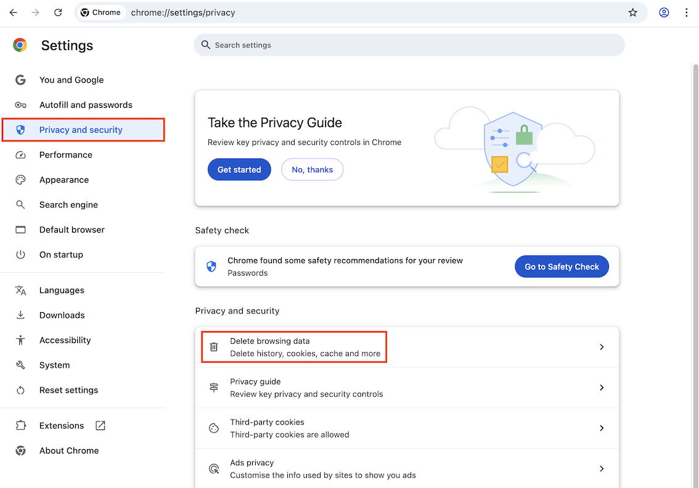Click the Appearance palette icon in sidebar
The image size is (699, 488).
[20, 180]
